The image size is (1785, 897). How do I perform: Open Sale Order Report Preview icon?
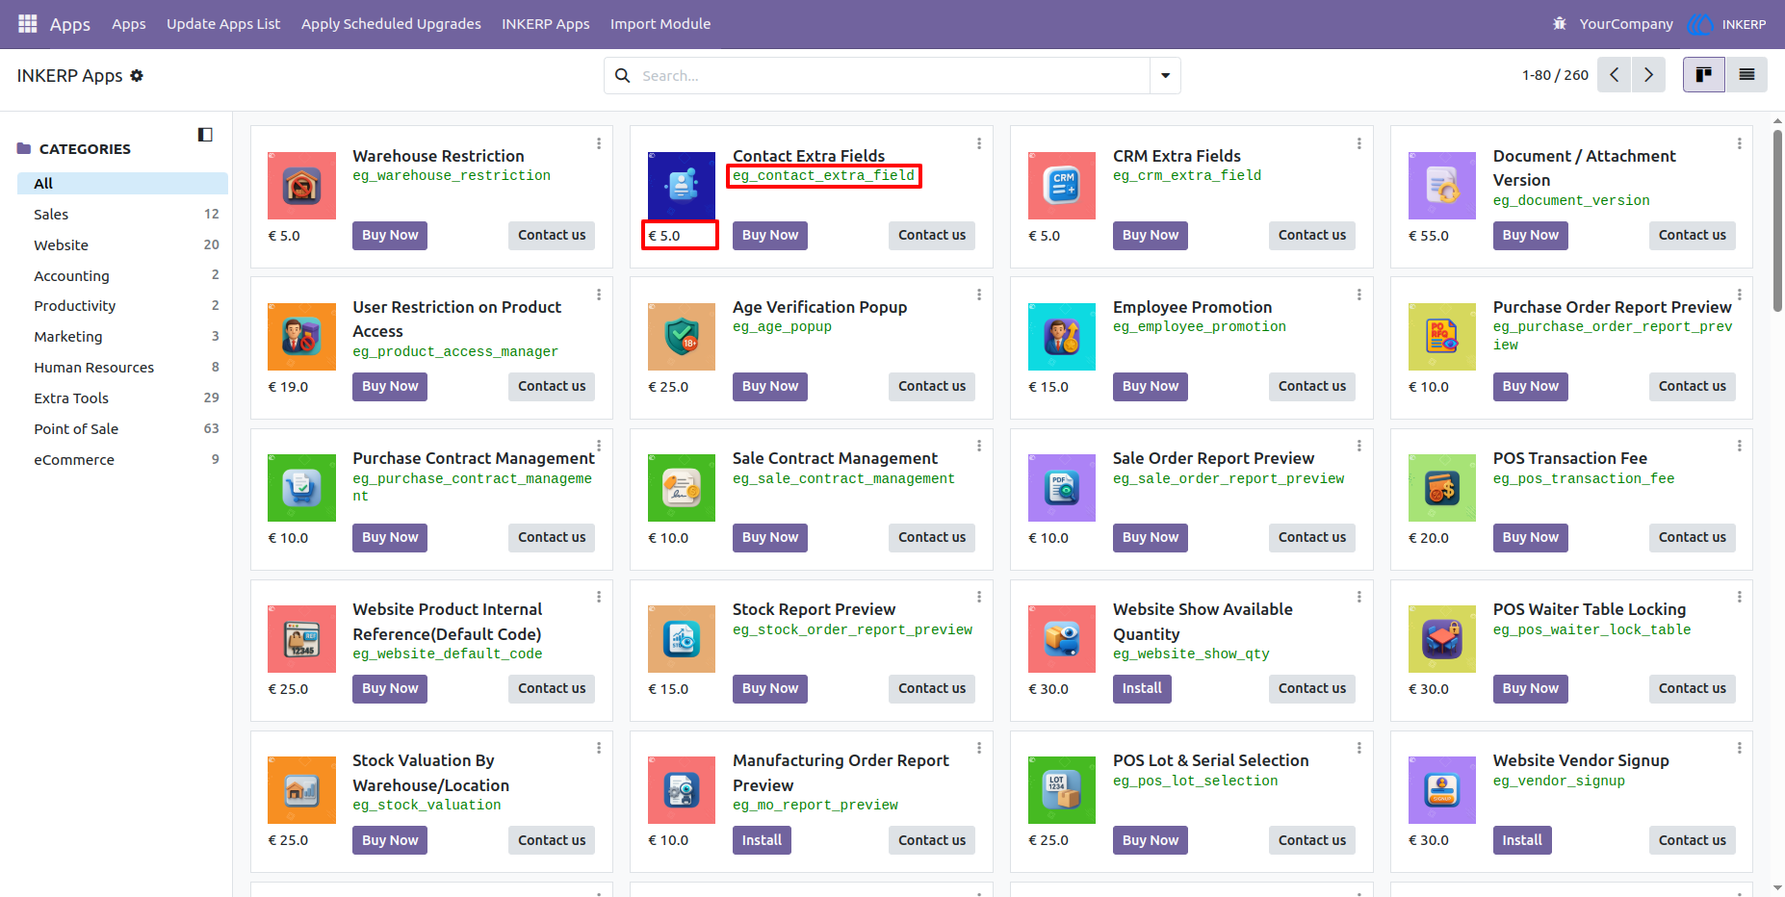[x=1062, y=488]
